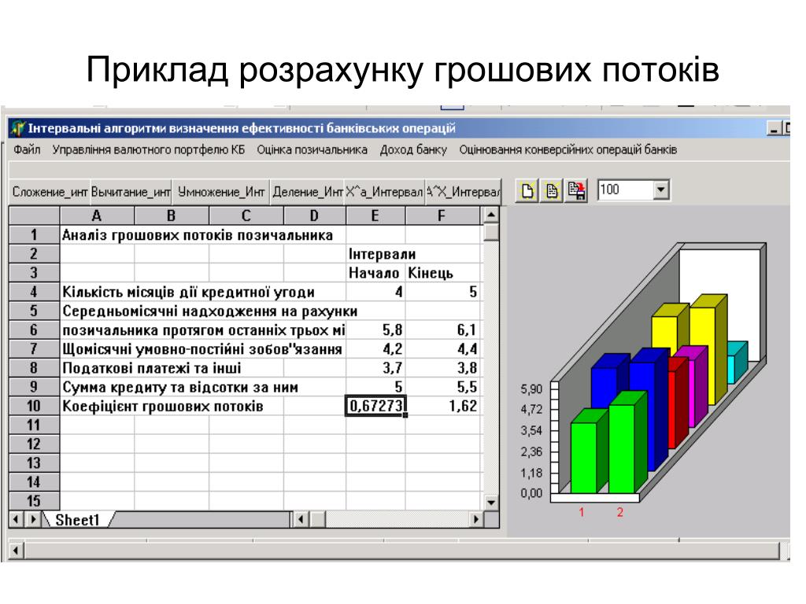This screenshot has height=604, width=806.
Task: Select row 15 header
Action: pyautogui.click(x=34, y=501)
